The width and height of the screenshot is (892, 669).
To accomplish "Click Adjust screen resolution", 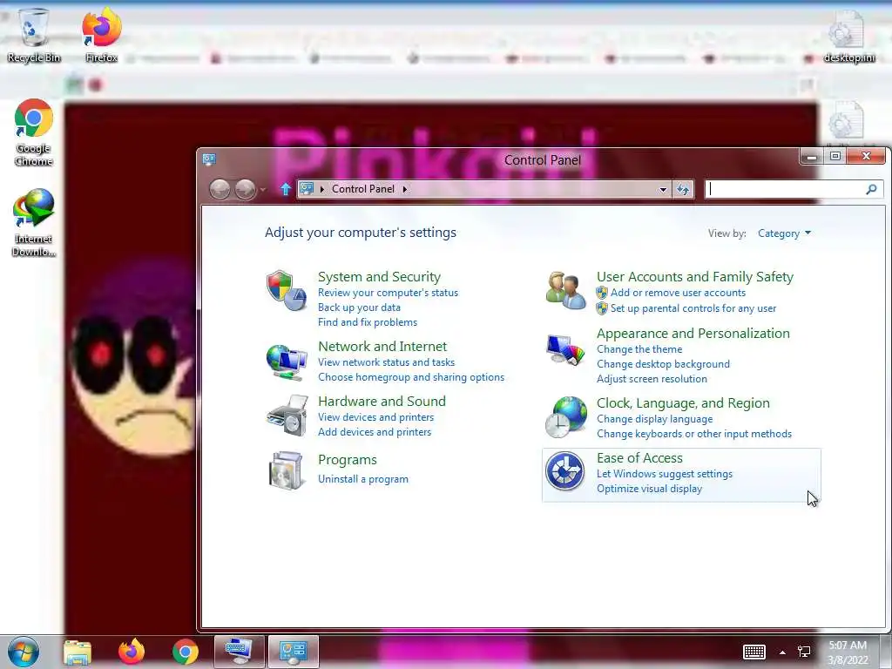I will point(652,379).
